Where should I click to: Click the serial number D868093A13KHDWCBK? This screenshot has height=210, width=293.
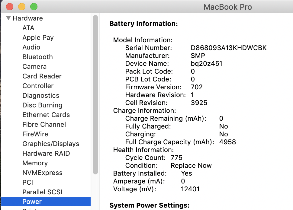(229, 48)
